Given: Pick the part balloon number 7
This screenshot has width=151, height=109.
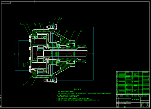Looking at the screenshot, I should (x=48, y=18).
